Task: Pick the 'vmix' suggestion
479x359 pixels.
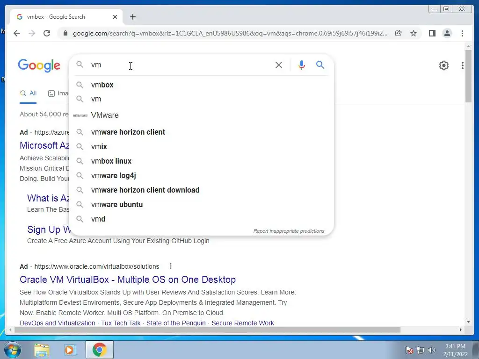Action: [x=202, y=146]
